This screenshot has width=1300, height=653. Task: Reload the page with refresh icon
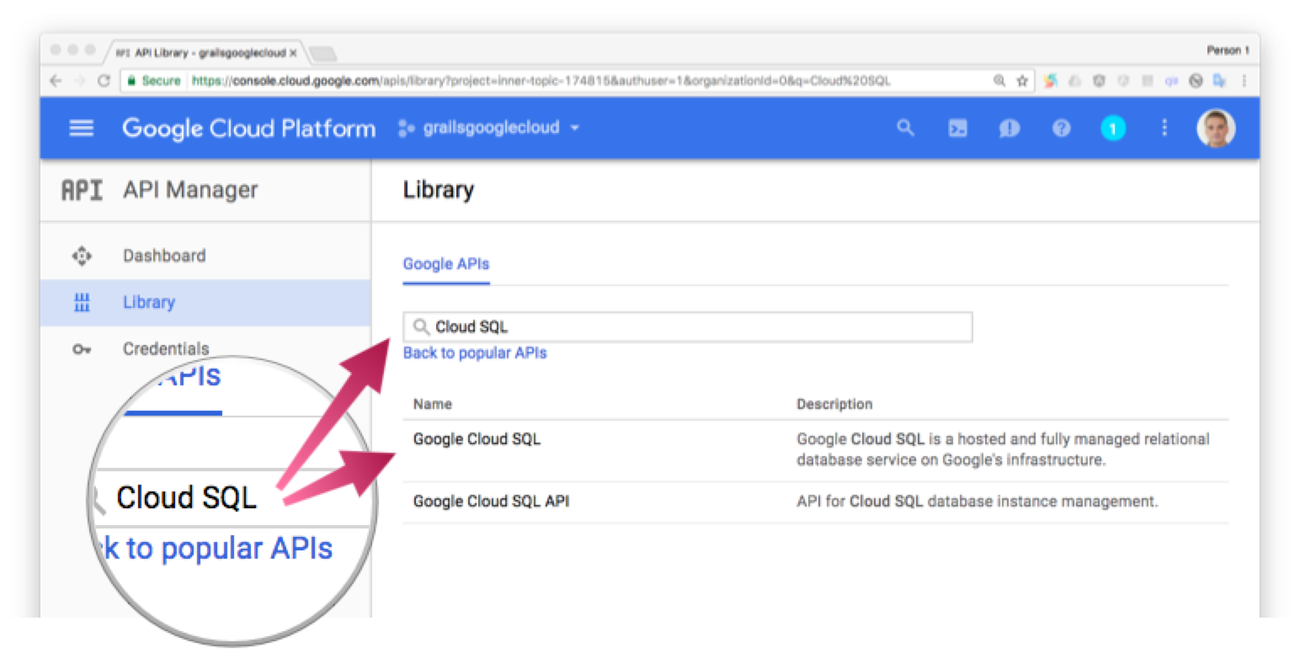pos(104,81)
